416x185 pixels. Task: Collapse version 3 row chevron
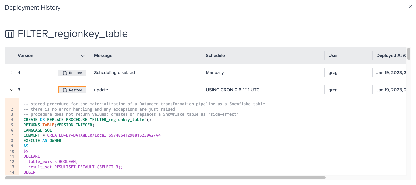coord(11,90)
